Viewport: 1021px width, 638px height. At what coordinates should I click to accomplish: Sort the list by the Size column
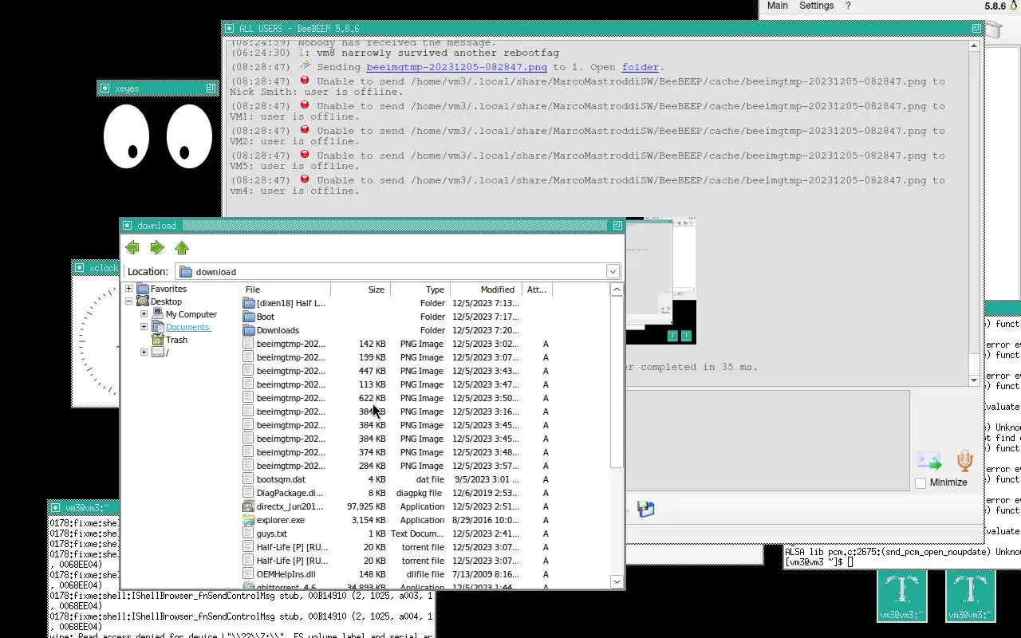pyautogui.click(x=361, y=289)
